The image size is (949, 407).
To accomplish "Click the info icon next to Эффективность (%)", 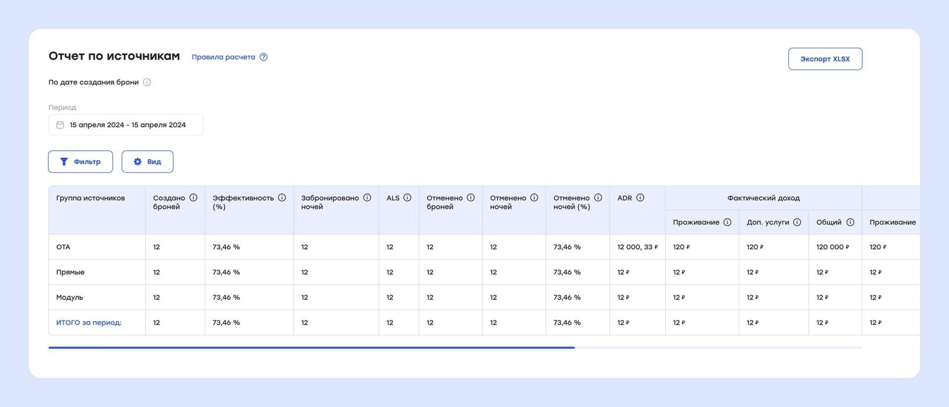I will click(x=282, y=198).
